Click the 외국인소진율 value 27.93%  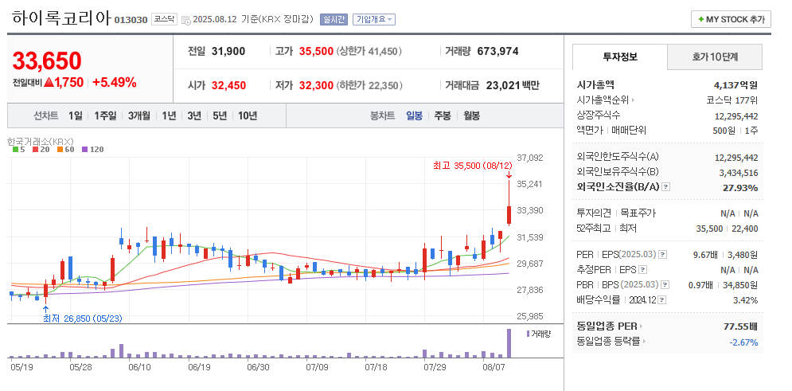(x=740, y=187)
